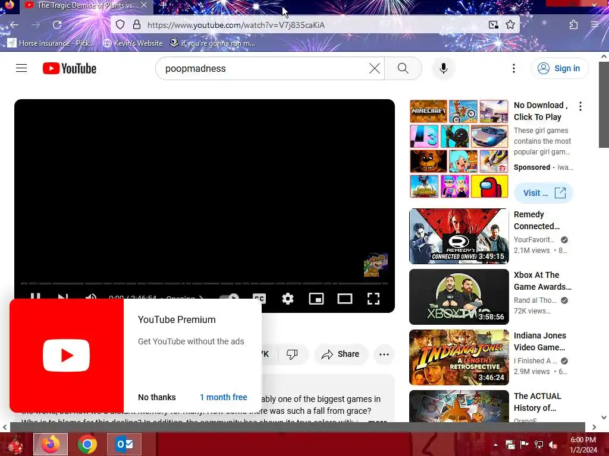Open YouTube settings three-dot menu
609x456 pixels.
[513, 68]
